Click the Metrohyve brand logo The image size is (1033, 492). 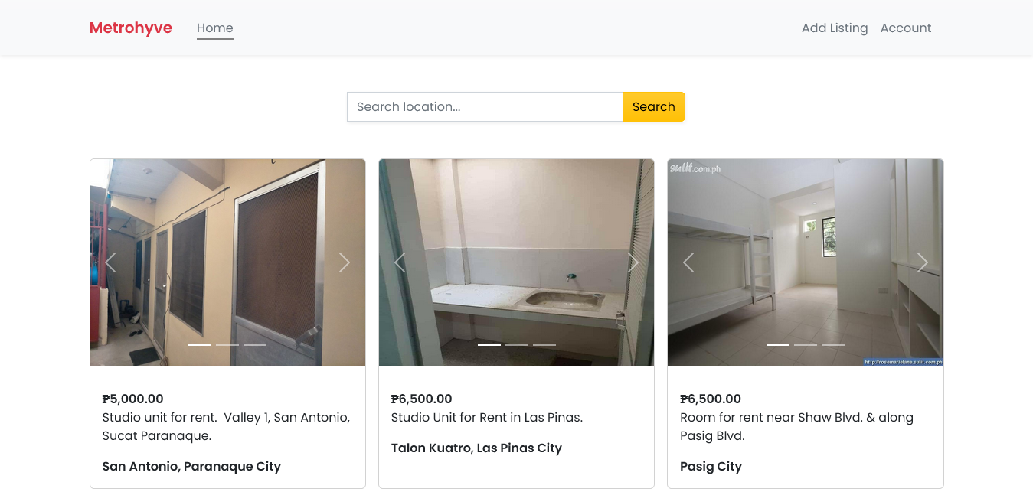coord(131,28)
